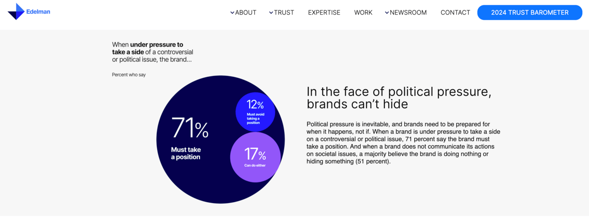Viewport: 589px width, 218px height.
Task: Open the Newsroom menu item
Action: click(408, 13)
